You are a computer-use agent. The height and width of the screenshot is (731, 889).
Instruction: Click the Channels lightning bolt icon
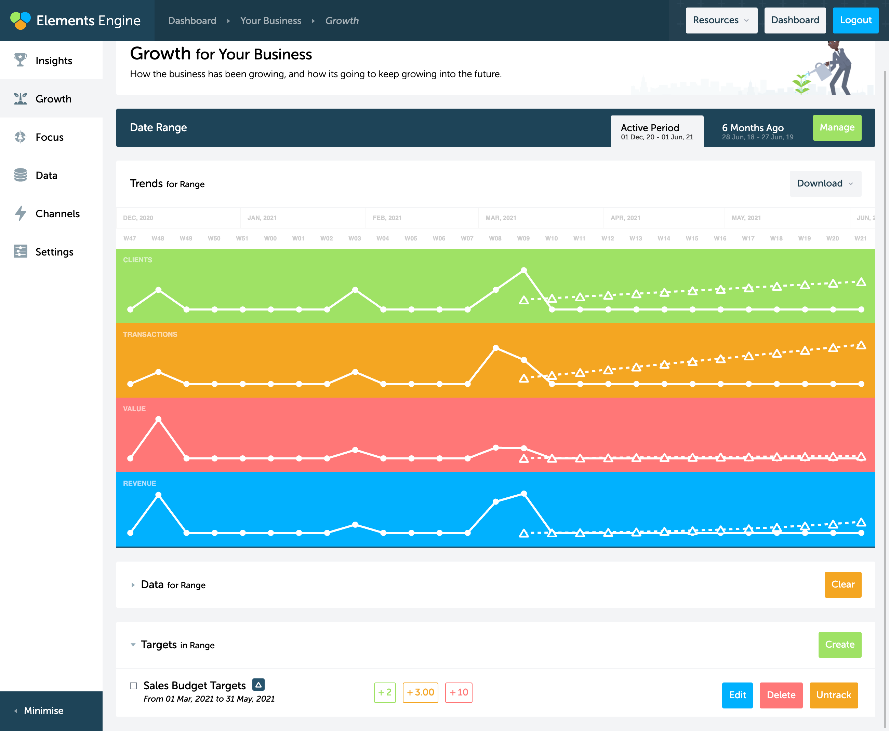coord(20,213)
